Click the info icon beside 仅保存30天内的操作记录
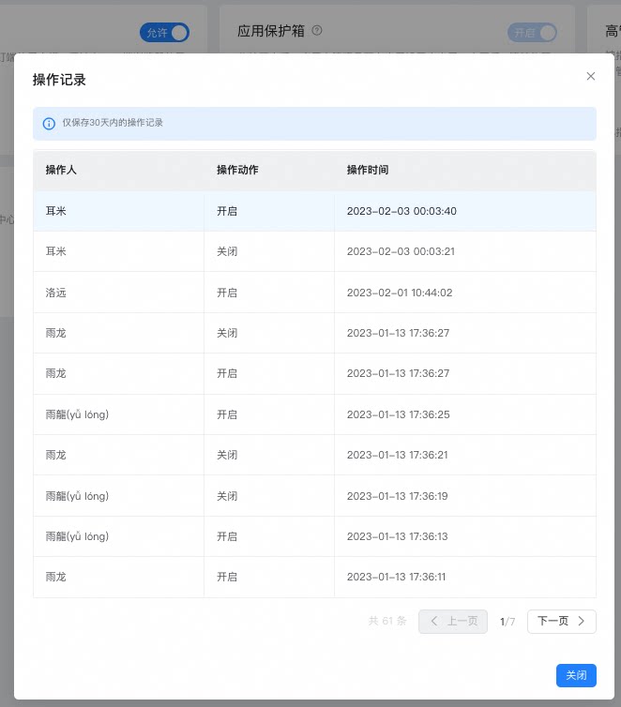This screenshot has height=707, width=621. 49,124
